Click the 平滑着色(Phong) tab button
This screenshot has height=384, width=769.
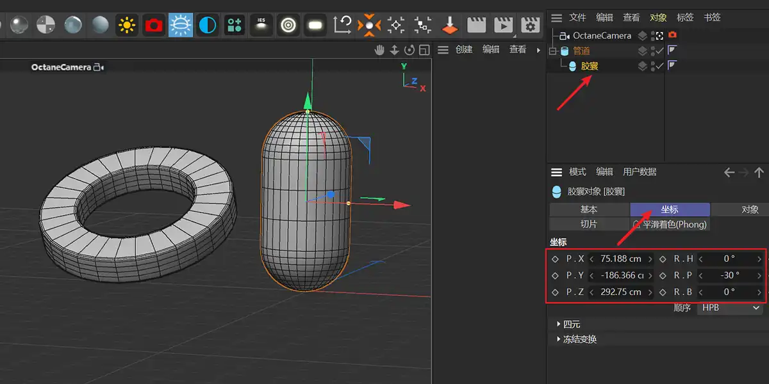(x=670, y=224)
